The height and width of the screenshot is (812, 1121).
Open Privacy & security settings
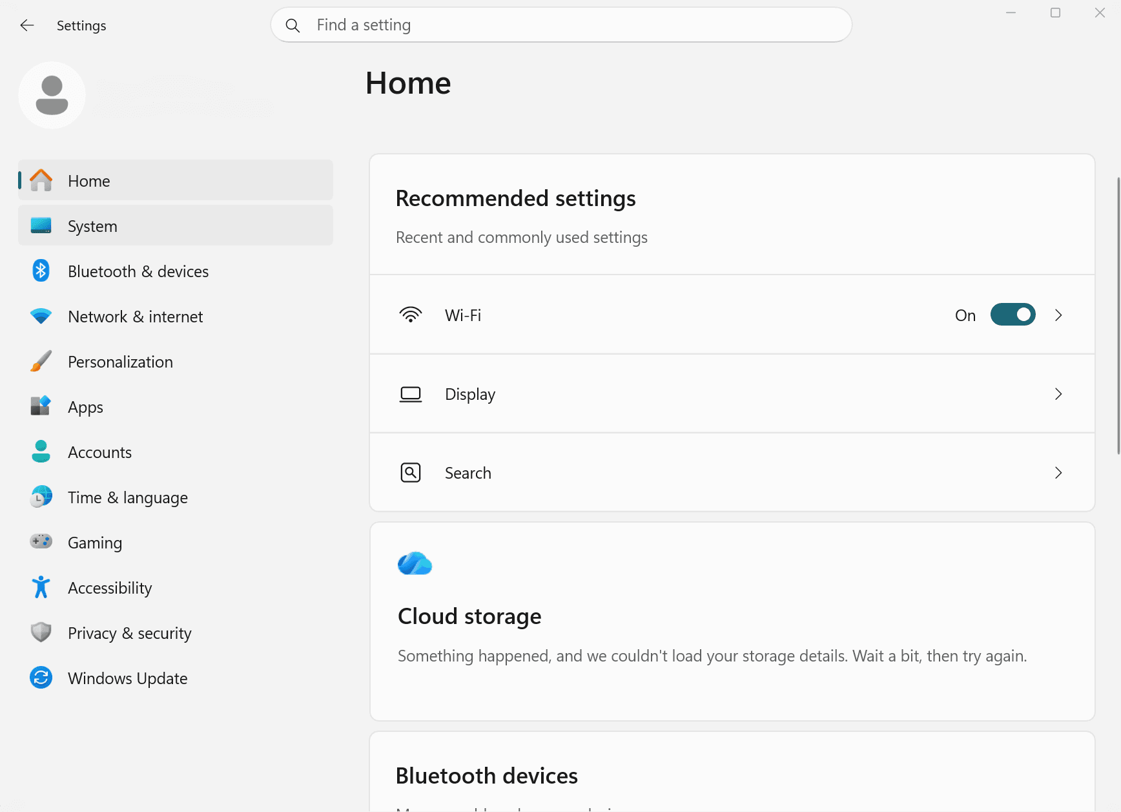pos(176,632)
